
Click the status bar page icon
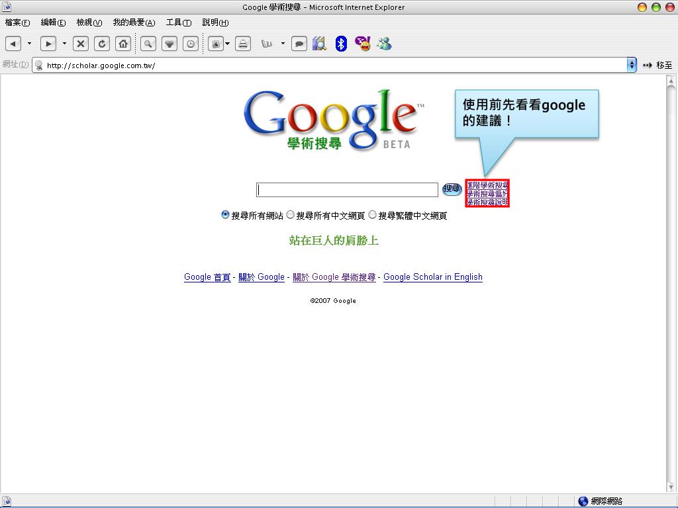point(7,501)
